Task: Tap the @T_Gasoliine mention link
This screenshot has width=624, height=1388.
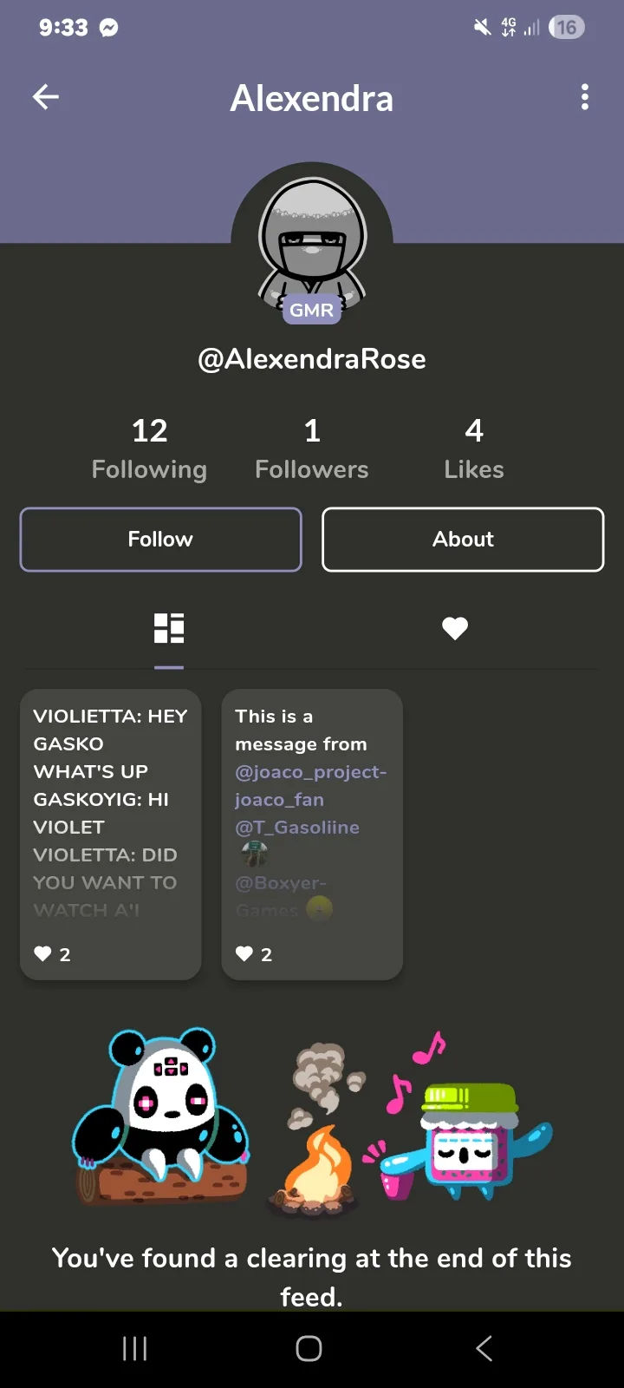Action: click(297, 828)
